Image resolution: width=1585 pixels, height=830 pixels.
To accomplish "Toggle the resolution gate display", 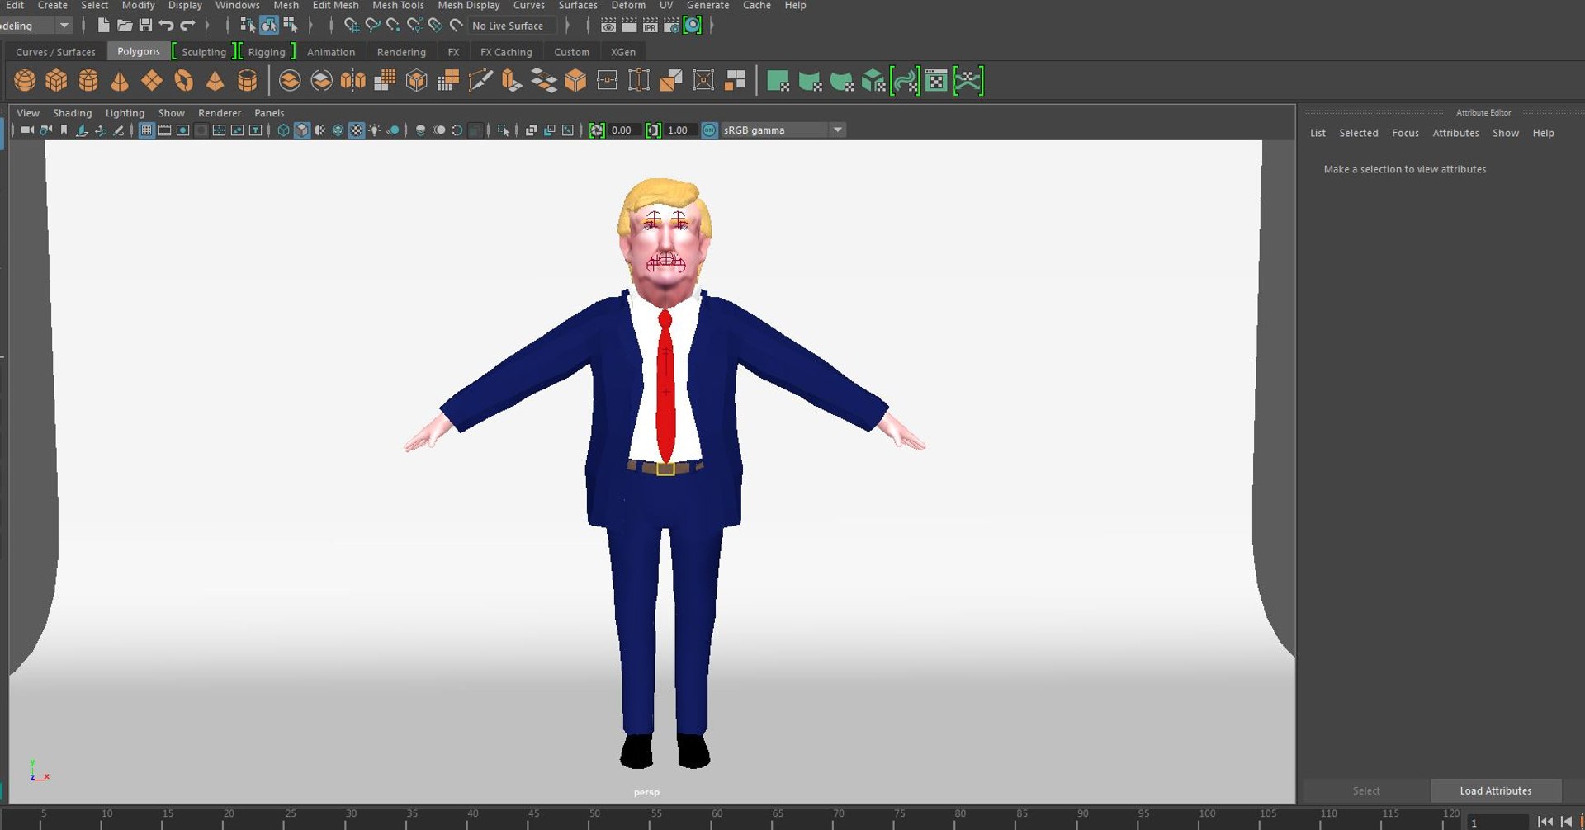I will coord(182,130).
